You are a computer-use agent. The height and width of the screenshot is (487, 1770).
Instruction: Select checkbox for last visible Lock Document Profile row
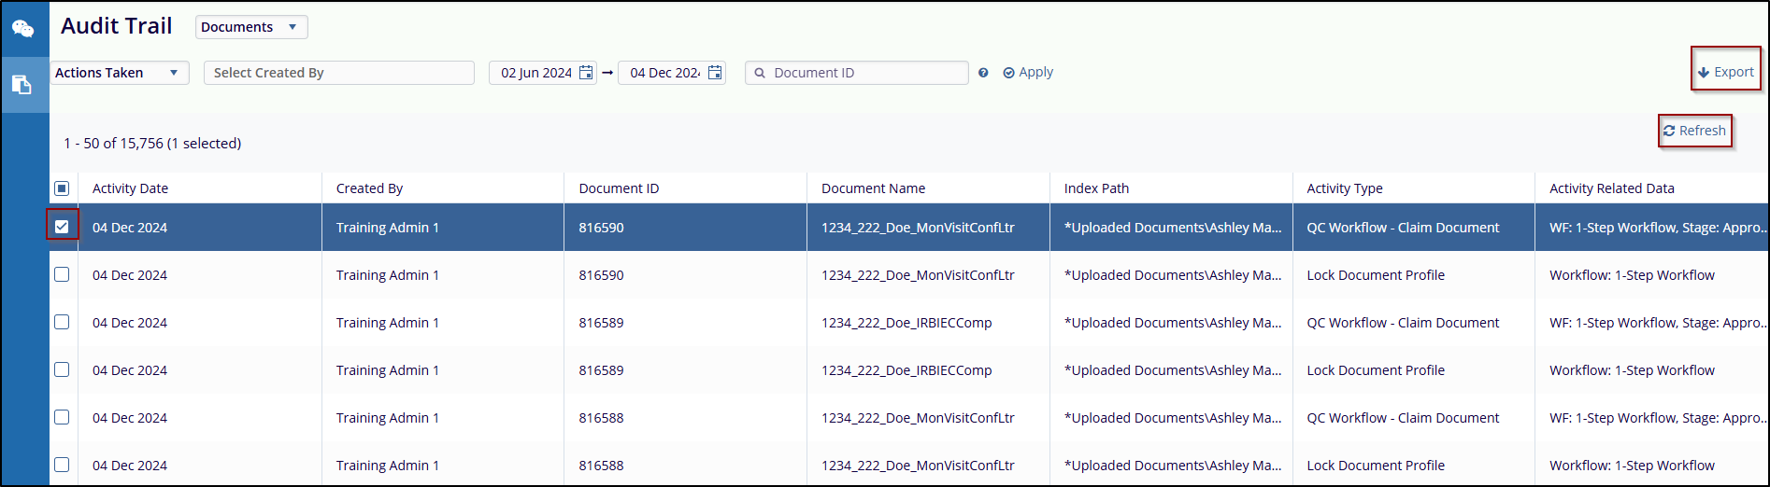pyautogui.click(x=62, y=465)
